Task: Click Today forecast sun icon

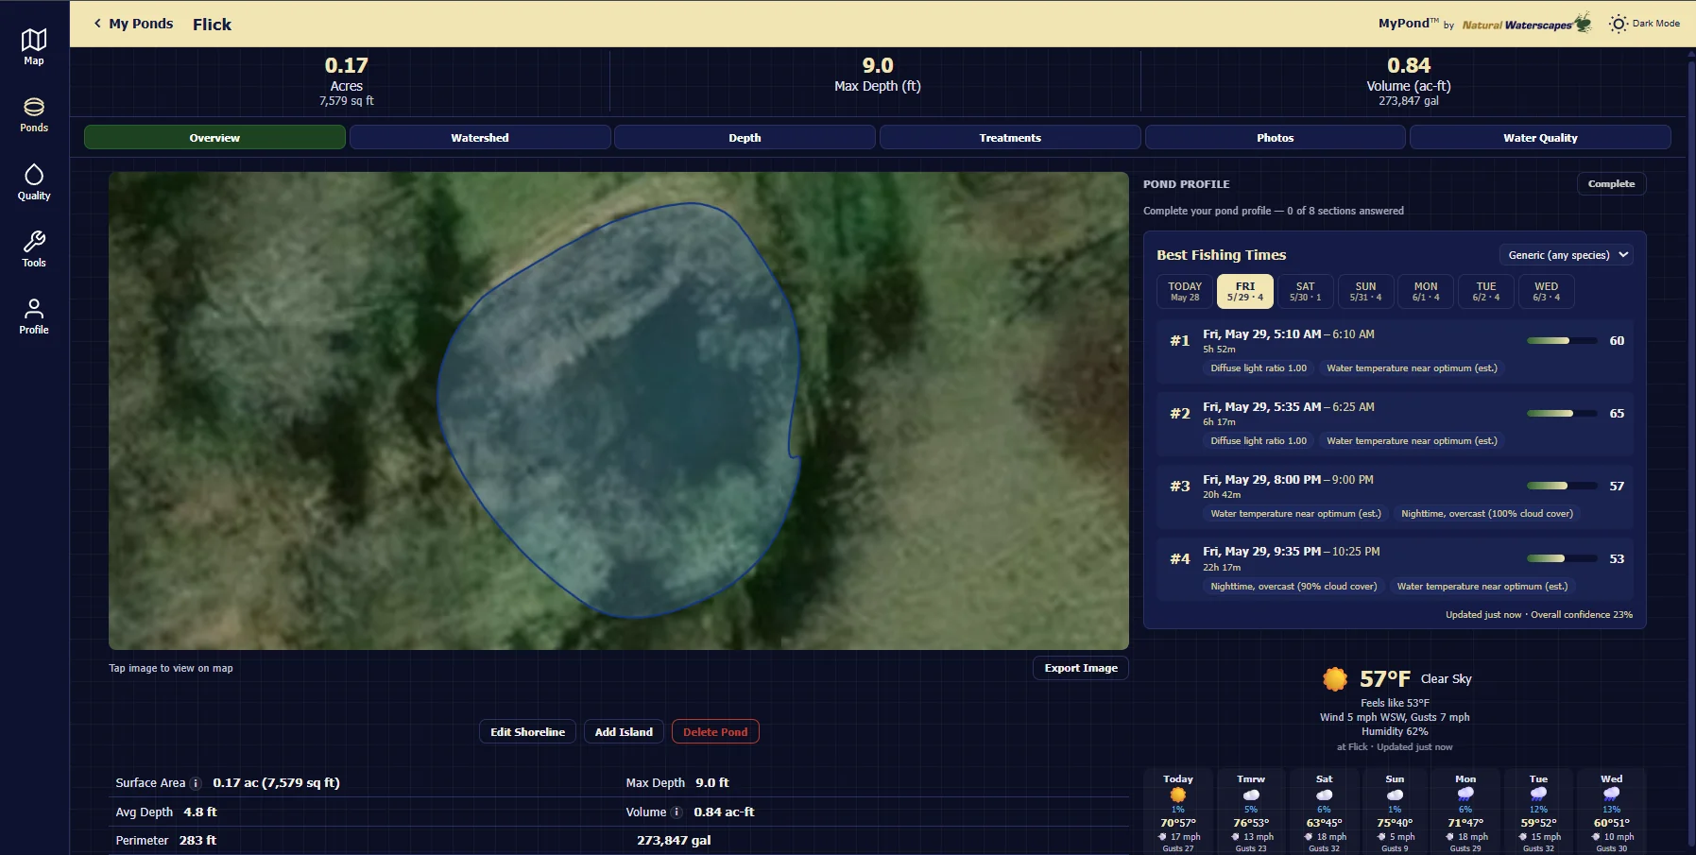Action: click(1178, 795)
